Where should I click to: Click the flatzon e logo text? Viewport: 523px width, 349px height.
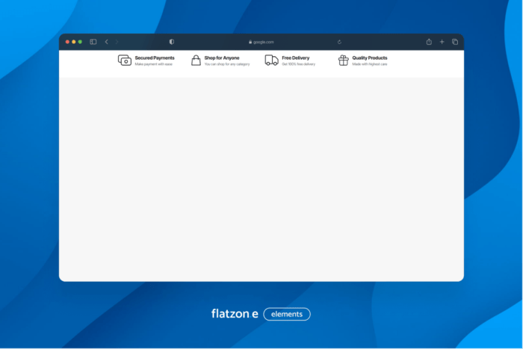coord(235,314)
